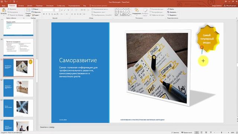
Task: Open the font name combo box
Action: 48,10
